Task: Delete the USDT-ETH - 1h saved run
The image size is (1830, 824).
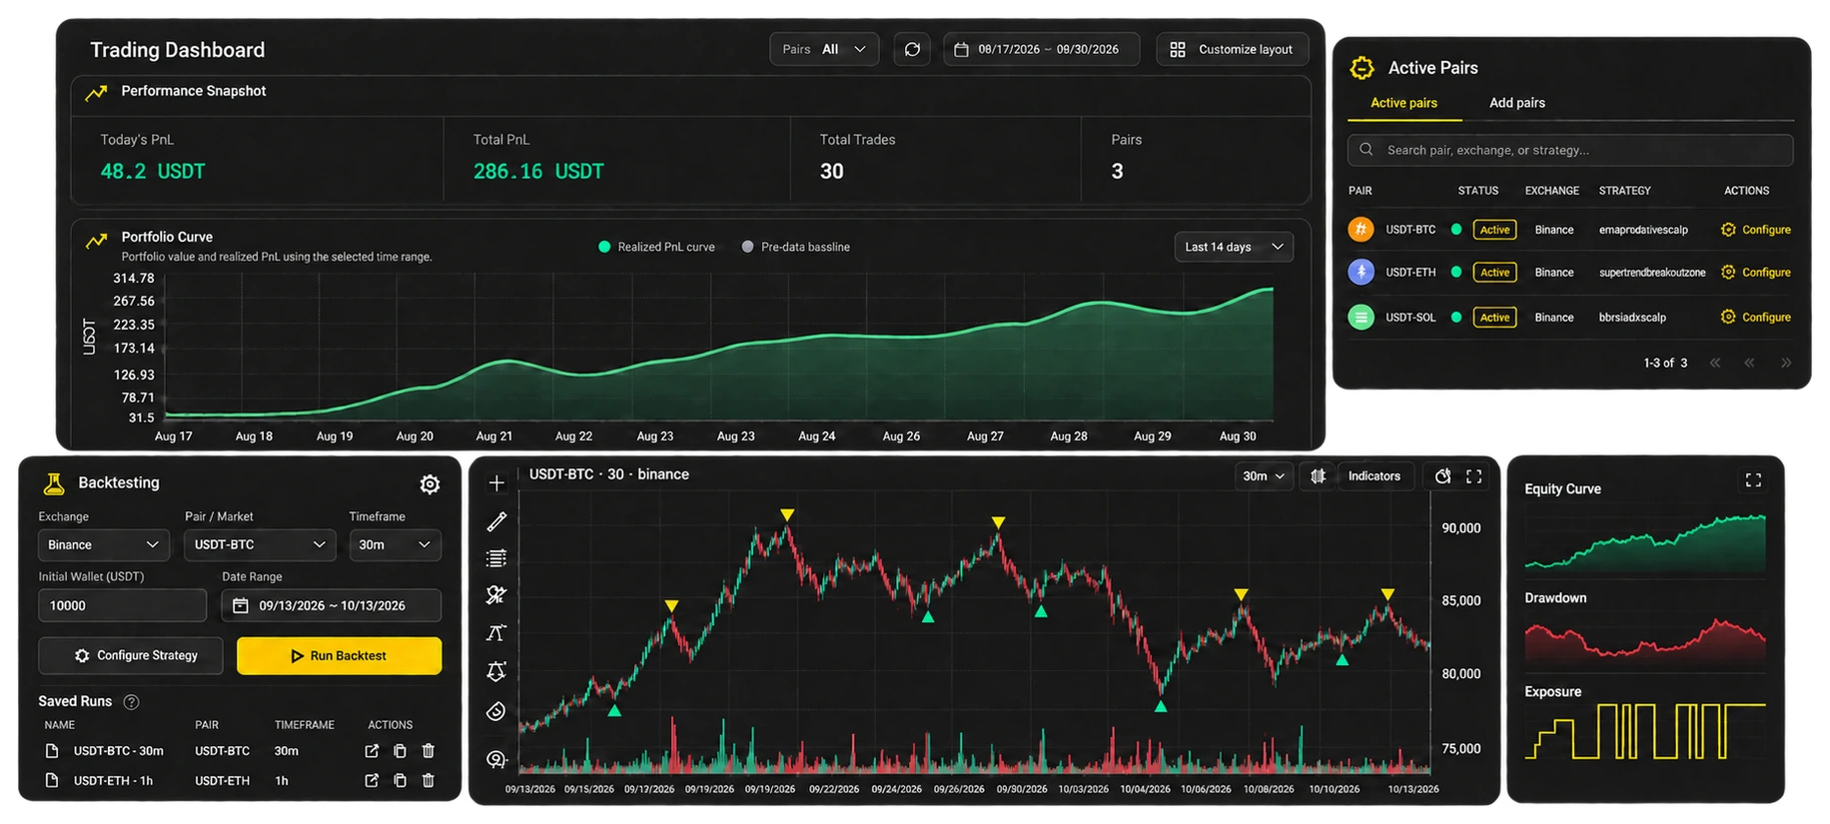Action: coord(428,781)
